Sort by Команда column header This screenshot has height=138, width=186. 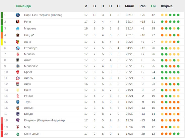[x=23, y=6]
